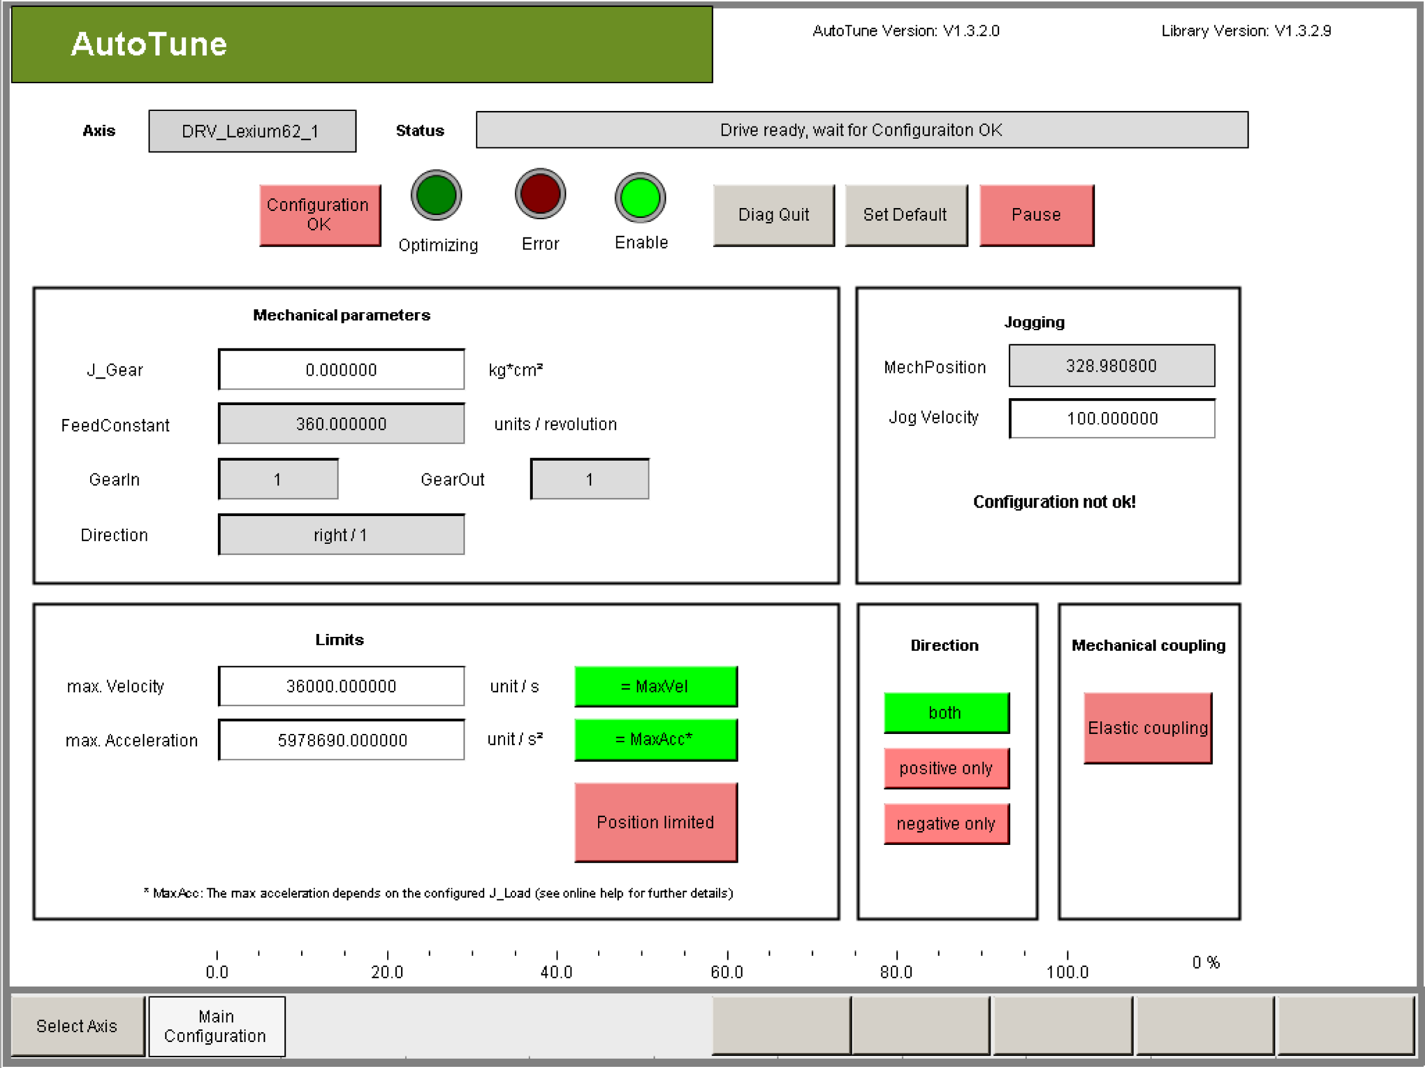Click the dark red Error indicator lamp

click(x=540, y=194)
